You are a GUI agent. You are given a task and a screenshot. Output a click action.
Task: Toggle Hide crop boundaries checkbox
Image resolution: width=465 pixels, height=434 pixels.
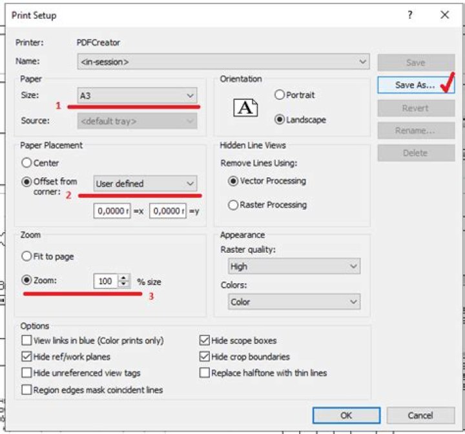point(205,357)
